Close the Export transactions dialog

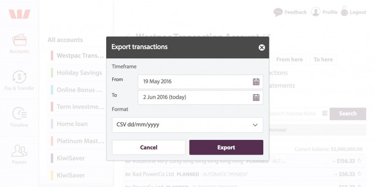click(262, 48)
